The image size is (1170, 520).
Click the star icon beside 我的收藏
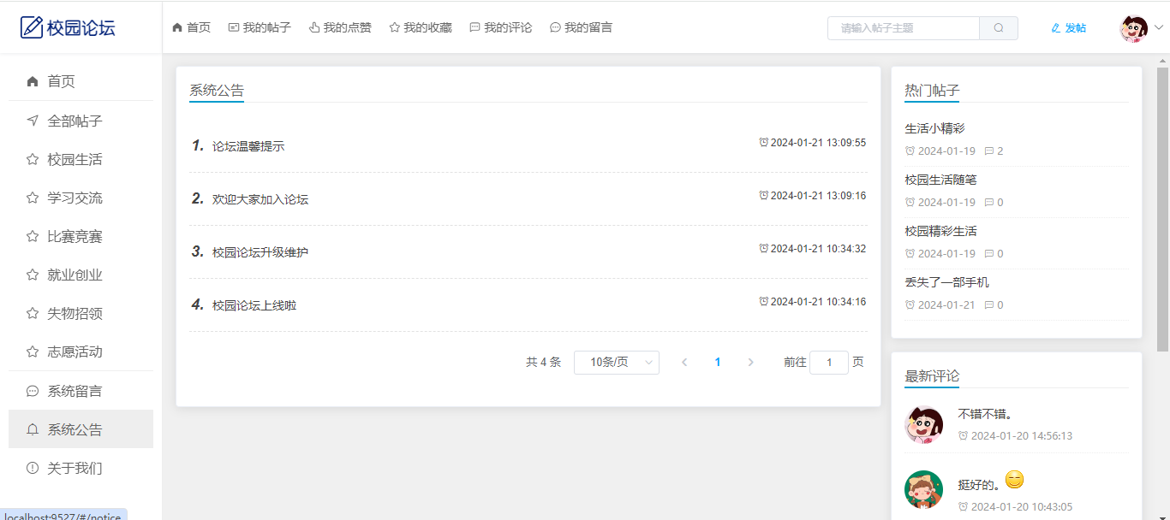pos(395,27)
